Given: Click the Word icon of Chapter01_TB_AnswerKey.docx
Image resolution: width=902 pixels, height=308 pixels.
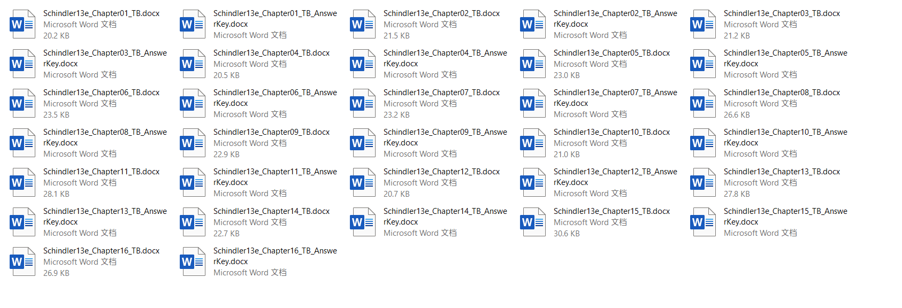Looking at the screenshot, I should point(193,24).
